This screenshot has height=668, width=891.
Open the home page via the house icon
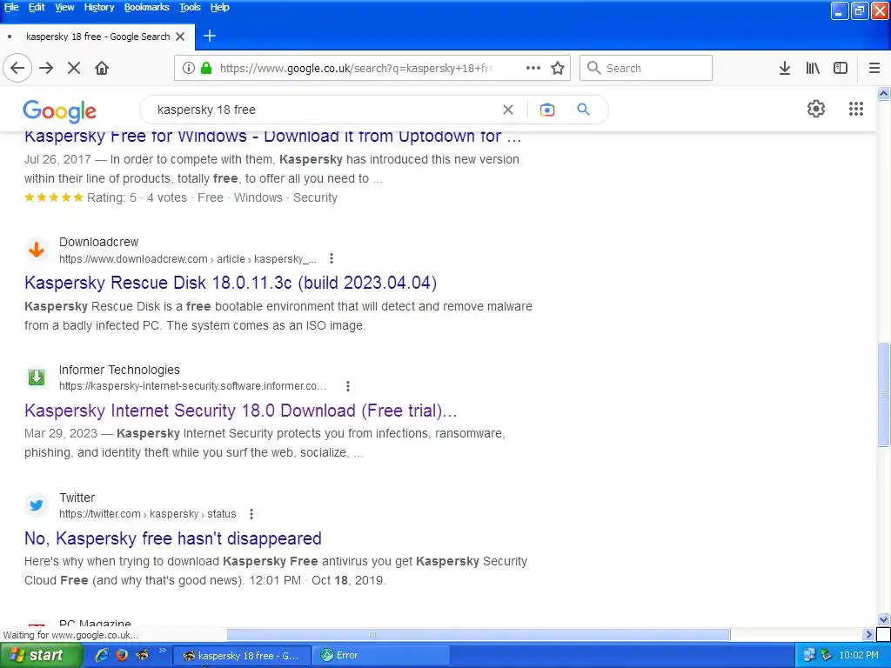102,68
